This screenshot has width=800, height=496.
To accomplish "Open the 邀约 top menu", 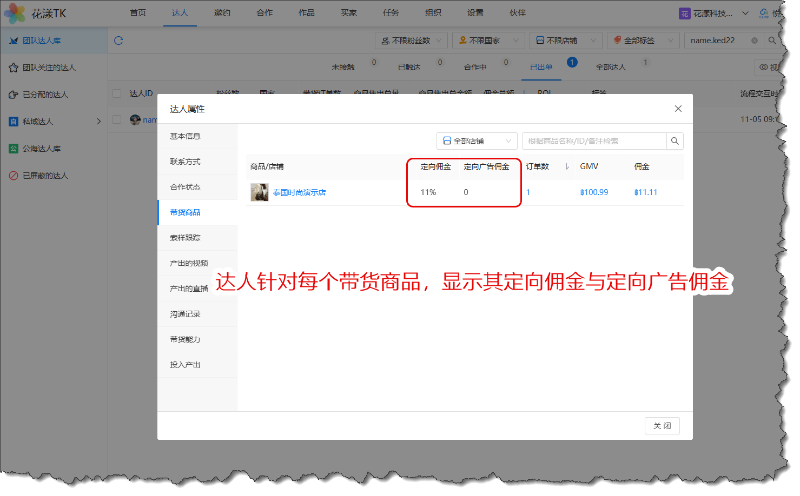I will click(x=222, y=13).
